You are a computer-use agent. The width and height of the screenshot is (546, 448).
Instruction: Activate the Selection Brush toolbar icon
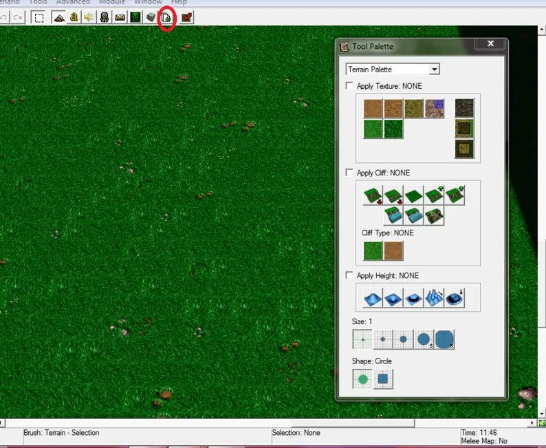39,17
